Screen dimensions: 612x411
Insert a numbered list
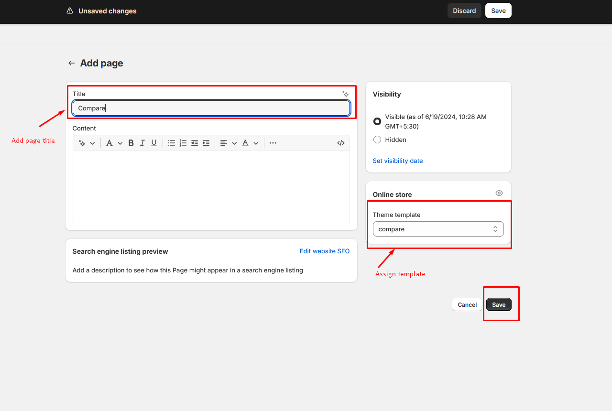click(x=183, y=143)
